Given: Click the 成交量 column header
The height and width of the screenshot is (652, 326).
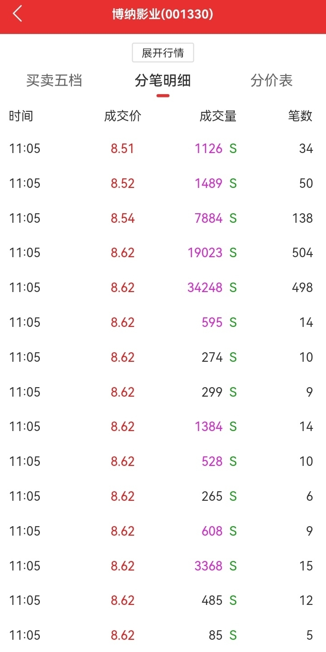Looking at the screenshot, I should click(x=218, y=116).
